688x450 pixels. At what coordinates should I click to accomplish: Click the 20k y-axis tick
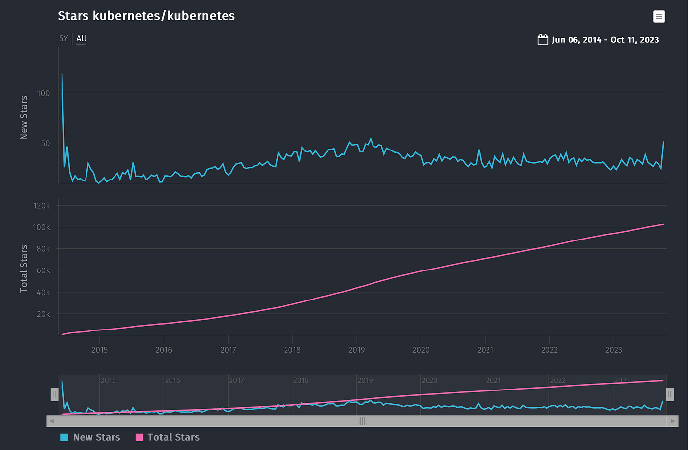(x=43, y=314)
